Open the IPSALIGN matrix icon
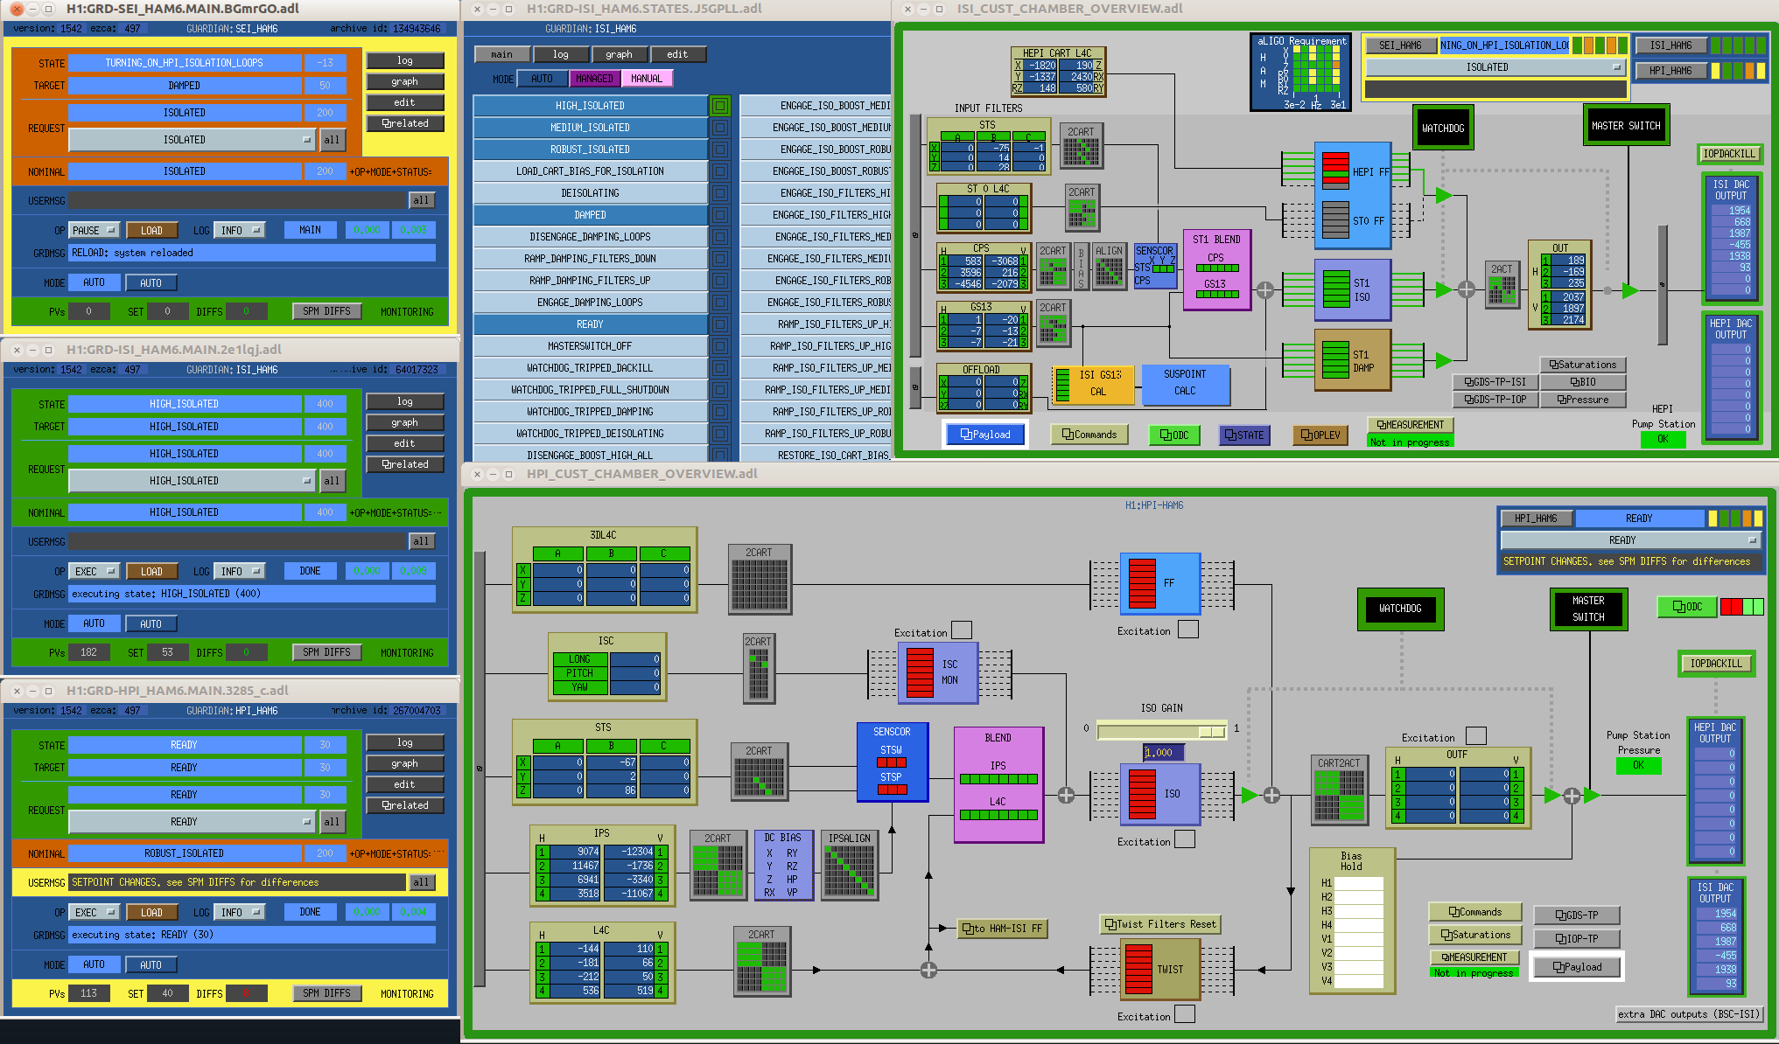Image resolution: width=1779 pixels, height=1044 pixels. tap(850, 865)
